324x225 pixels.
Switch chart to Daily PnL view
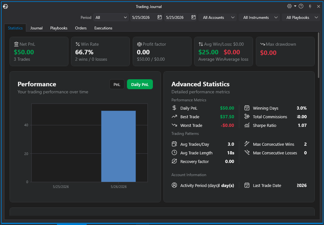[x=140, y=84]
